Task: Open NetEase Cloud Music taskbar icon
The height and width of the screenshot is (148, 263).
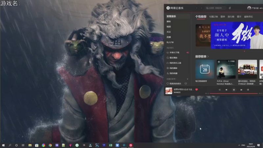Action: coord(131,145)
